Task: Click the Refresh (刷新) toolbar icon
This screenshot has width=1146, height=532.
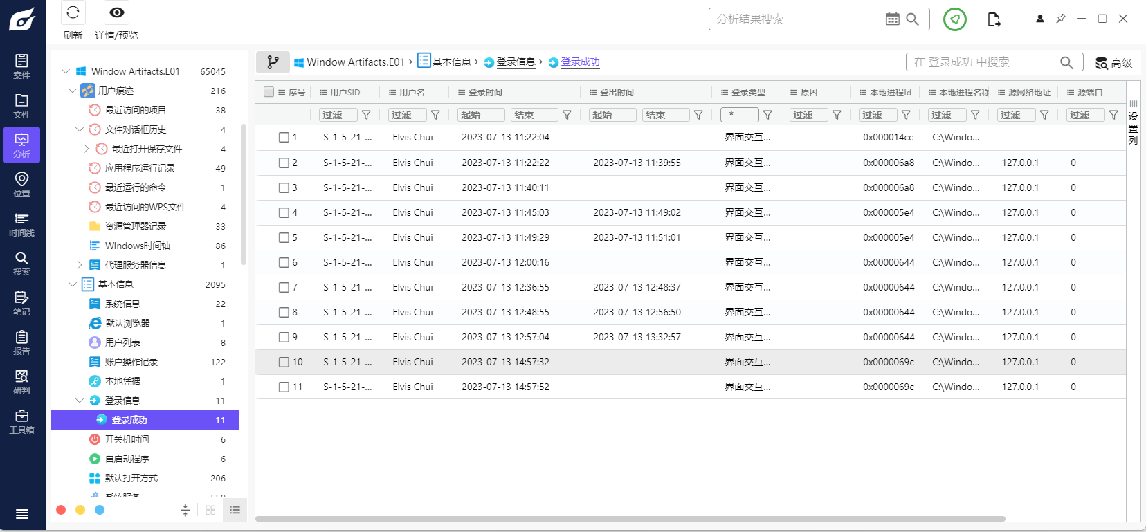Action: tap(73, 13)
